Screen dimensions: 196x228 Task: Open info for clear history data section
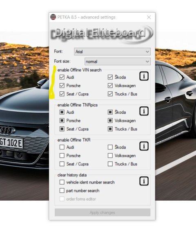[144, 181]
